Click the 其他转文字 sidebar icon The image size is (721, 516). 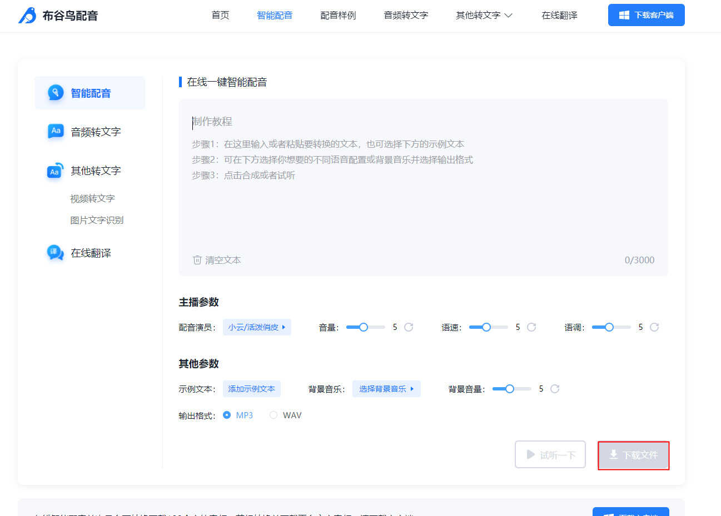click(x=55, y=171)
